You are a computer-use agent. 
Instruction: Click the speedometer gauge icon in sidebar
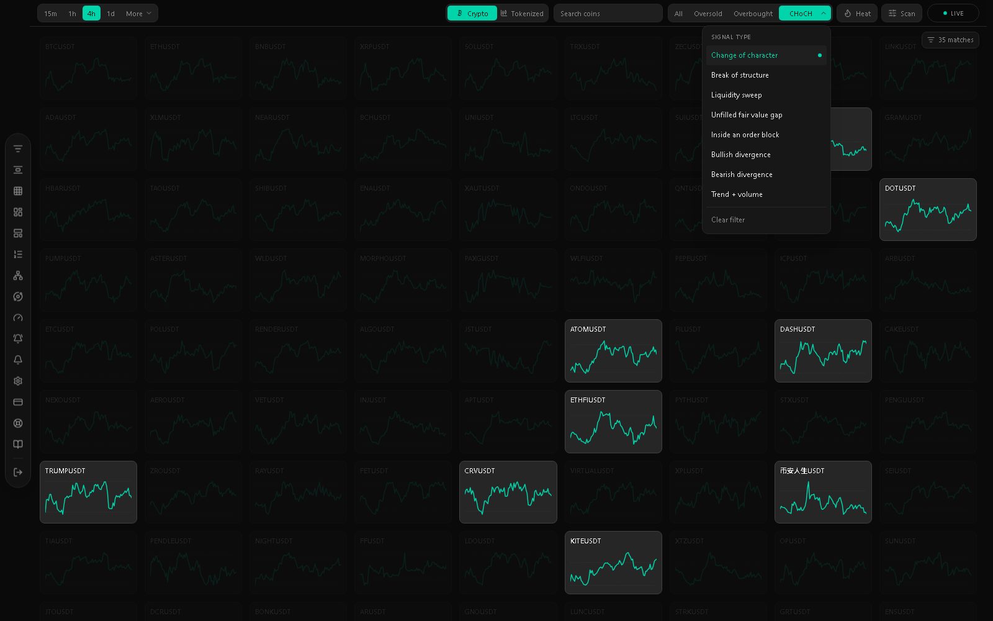click(18, 318)
